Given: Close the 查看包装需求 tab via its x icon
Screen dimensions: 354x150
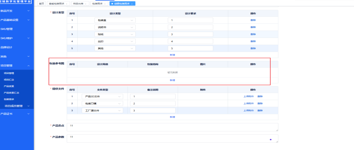Looking at the screenshot, I should pos(67,4).
